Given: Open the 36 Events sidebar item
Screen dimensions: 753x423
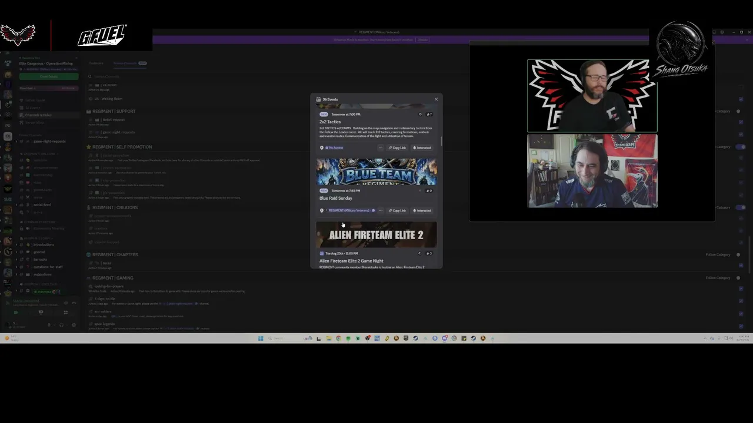Looking at the screenshot, I should [x=32, y=108].
